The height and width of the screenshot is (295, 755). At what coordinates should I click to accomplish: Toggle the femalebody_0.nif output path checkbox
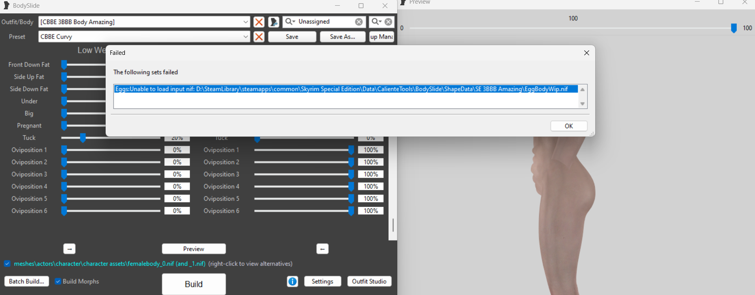(7, 263)
